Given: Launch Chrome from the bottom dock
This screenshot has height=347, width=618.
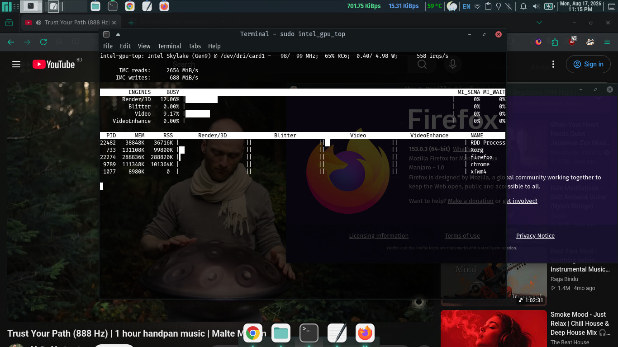Looking at the screenshot, I should click(x=253, y=333).
